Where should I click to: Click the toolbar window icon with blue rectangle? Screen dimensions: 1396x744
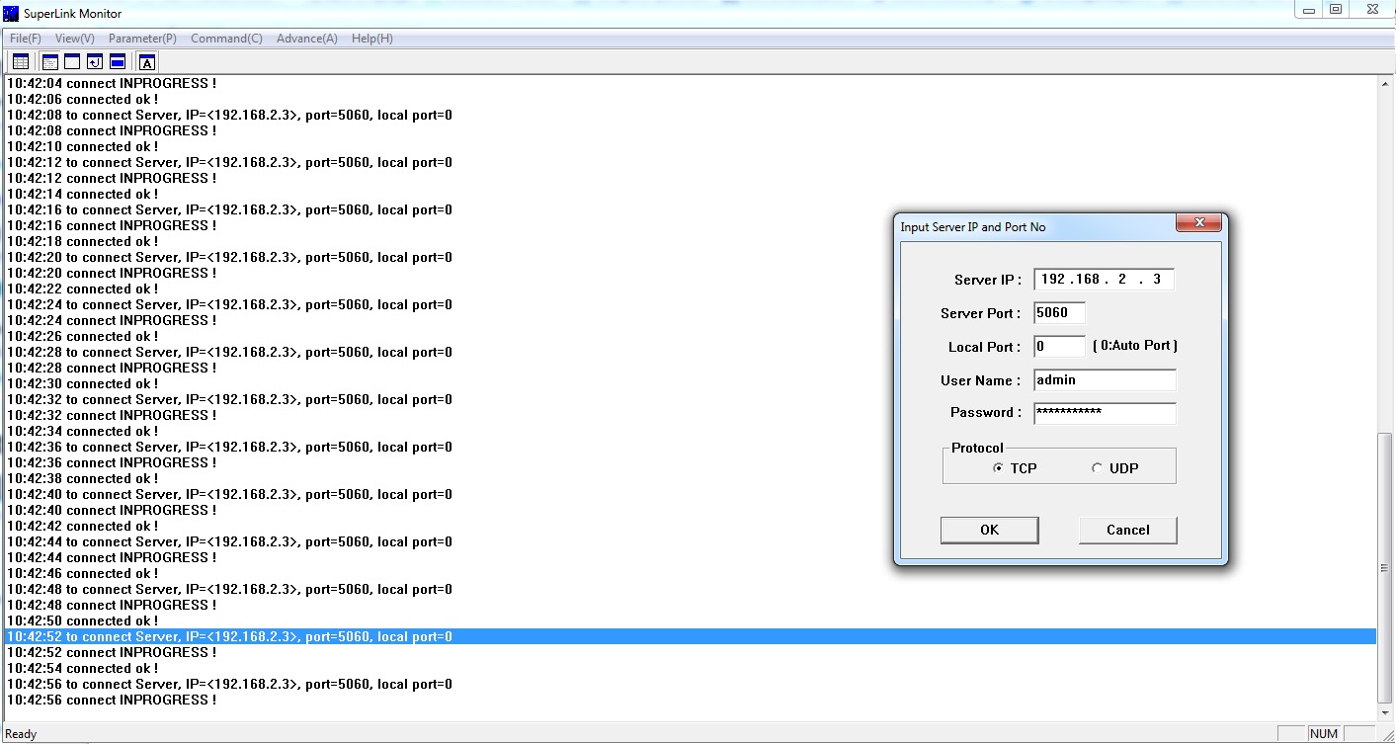click(117, 61)
